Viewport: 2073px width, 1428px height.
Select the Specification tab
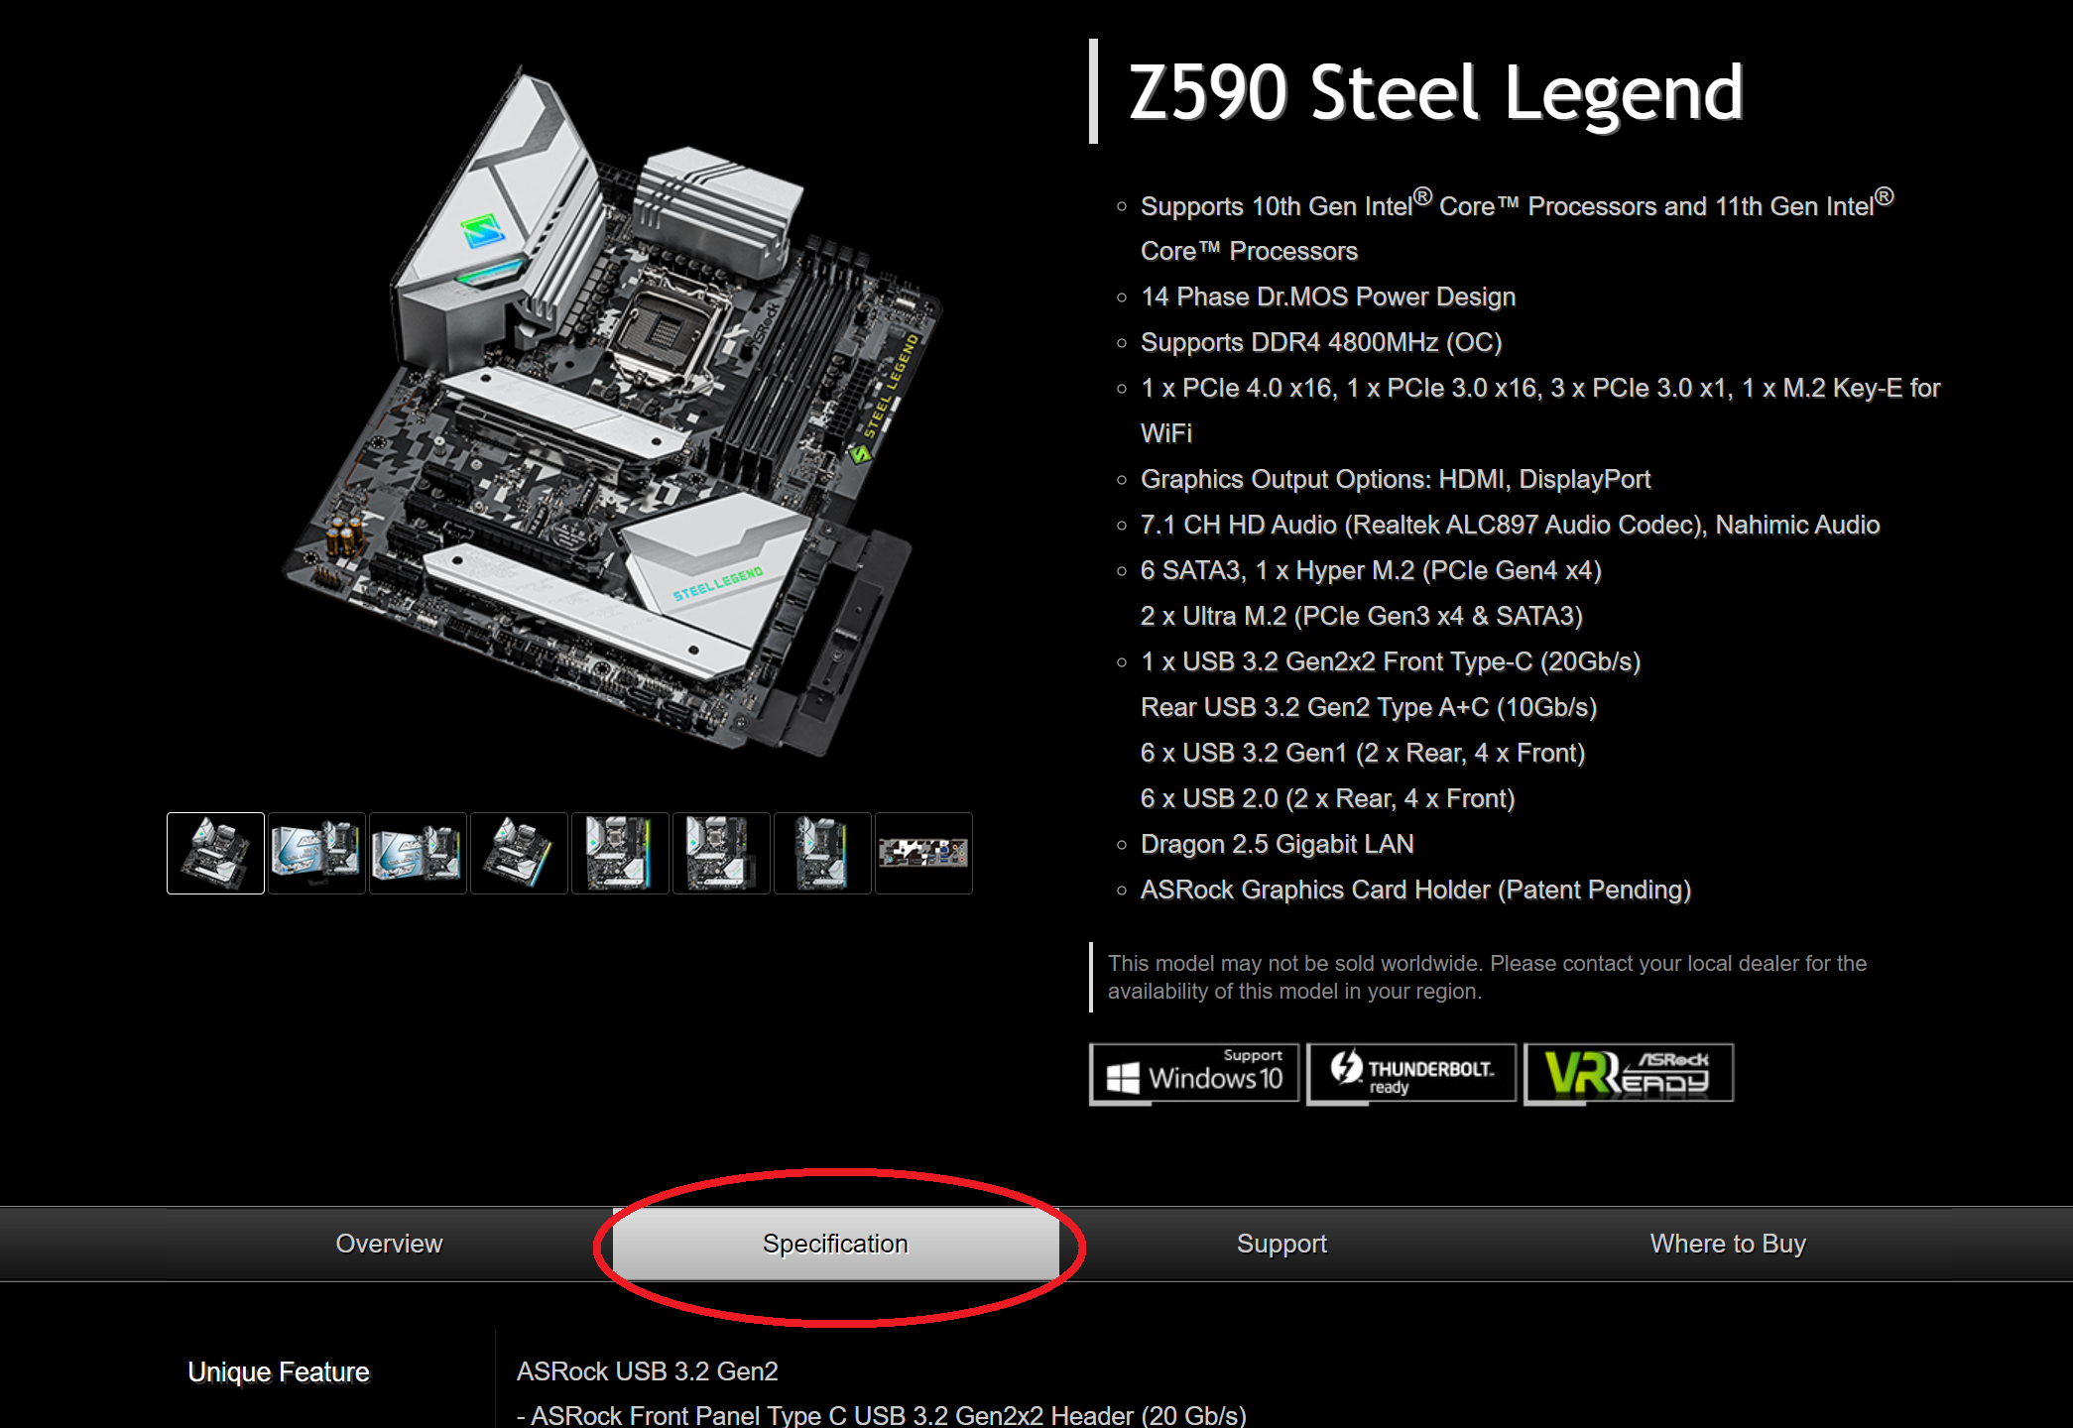coord(835,1244)
